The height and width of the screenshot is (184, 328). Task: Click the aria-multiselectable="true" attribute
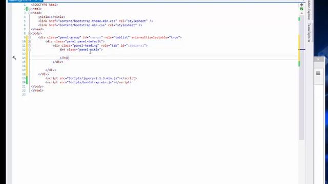tap(156, 37)
